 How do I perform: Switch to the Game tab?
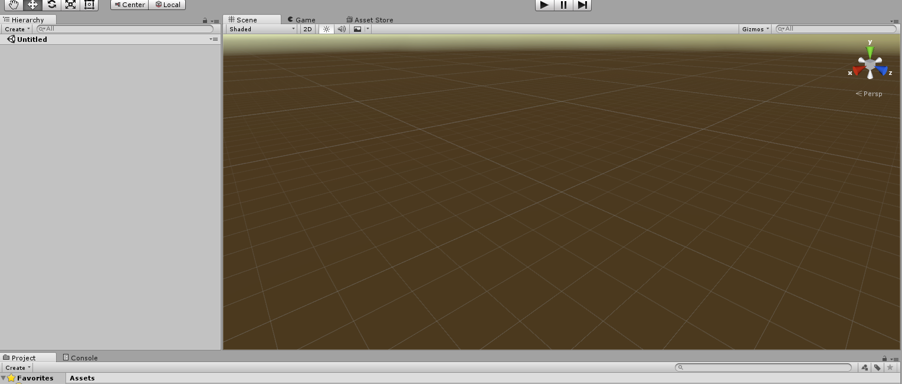pyautogui.click(x=301, y=19)
